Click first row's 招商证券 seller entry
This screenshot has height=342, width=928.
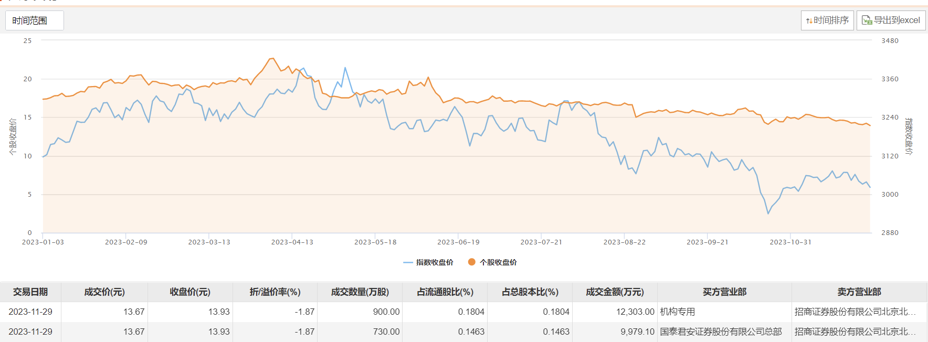[855, 312]
